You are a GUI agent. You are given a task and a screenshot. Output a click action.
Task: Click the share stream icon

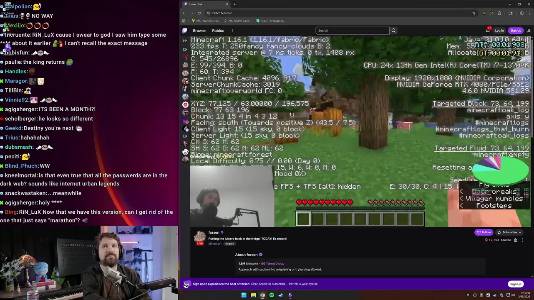point(516,240)
